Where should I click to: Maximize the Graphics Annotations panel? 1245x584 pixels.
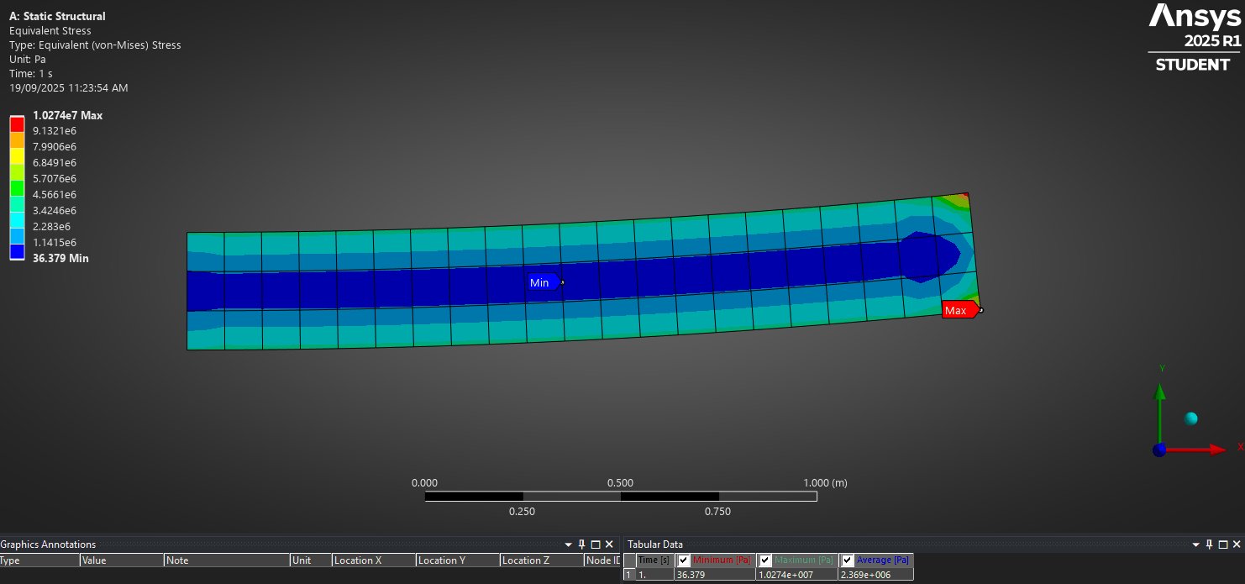click(x=596, y=545)
